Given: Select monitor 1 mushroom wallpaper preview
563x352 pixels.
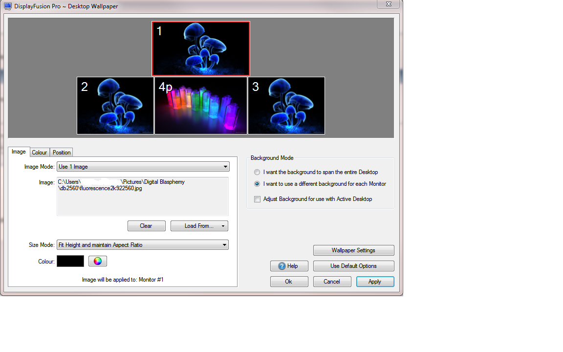Looking at the screenshot, I should click(201, 48).
